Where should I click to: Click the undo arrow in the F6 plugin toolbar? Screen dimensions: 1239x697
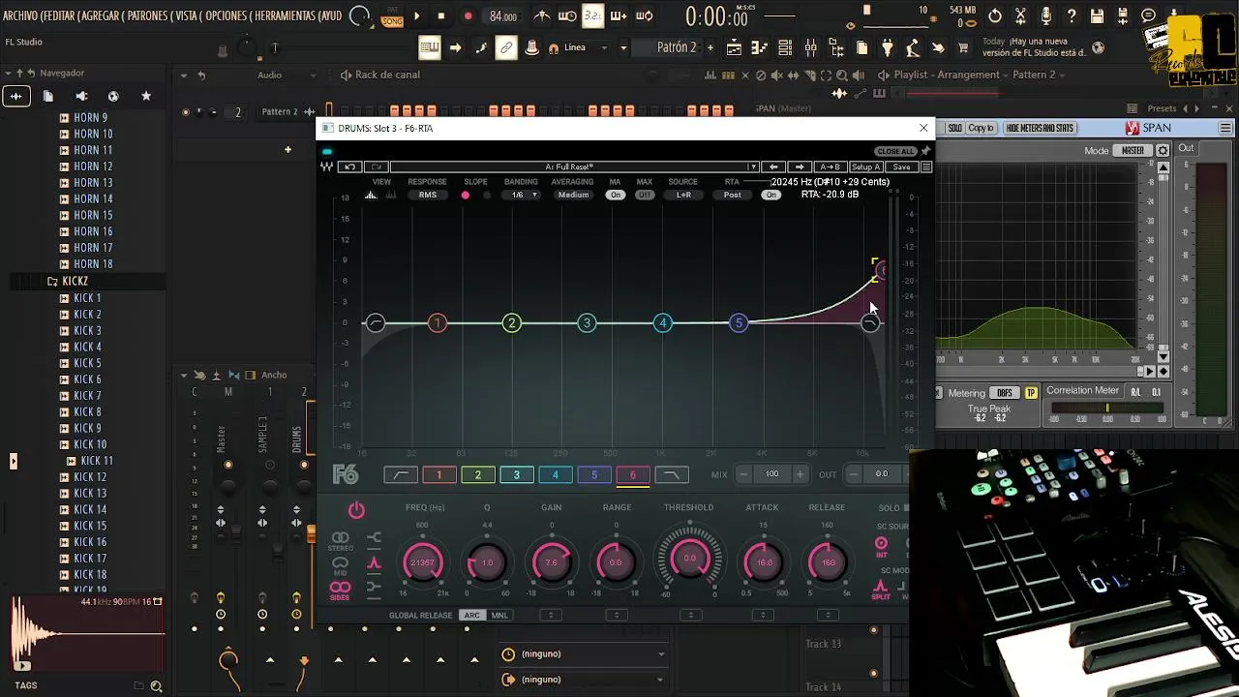point(351,167)
